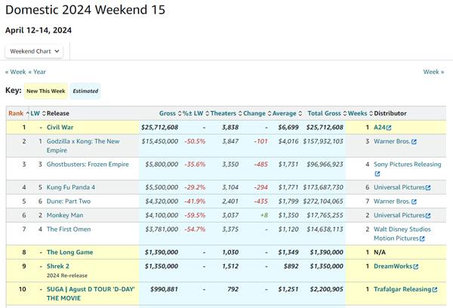Click the Year navigation link

tap(38, 72)
